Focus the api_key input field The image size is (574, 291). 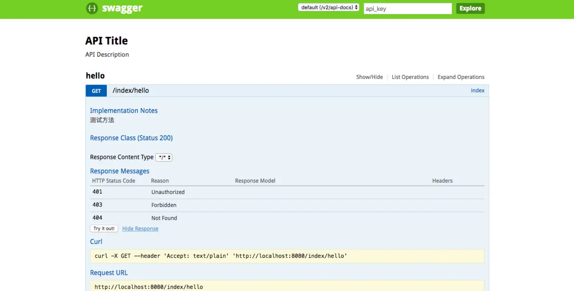pyautogui.click(x=408, y=8)
